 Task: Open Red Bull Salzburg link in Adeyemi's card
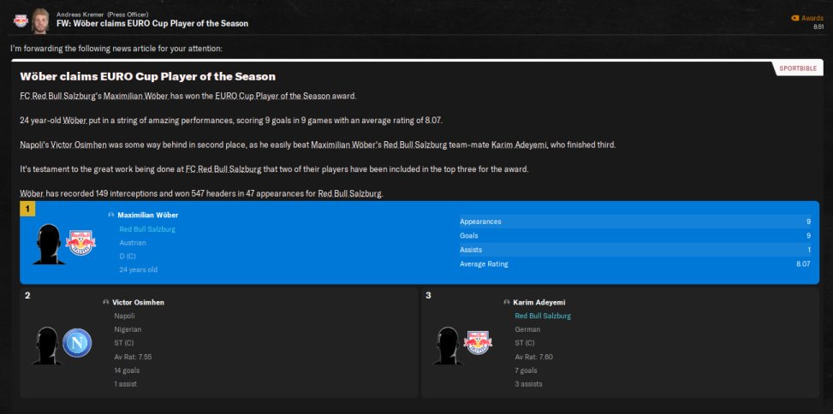[543, 316]
